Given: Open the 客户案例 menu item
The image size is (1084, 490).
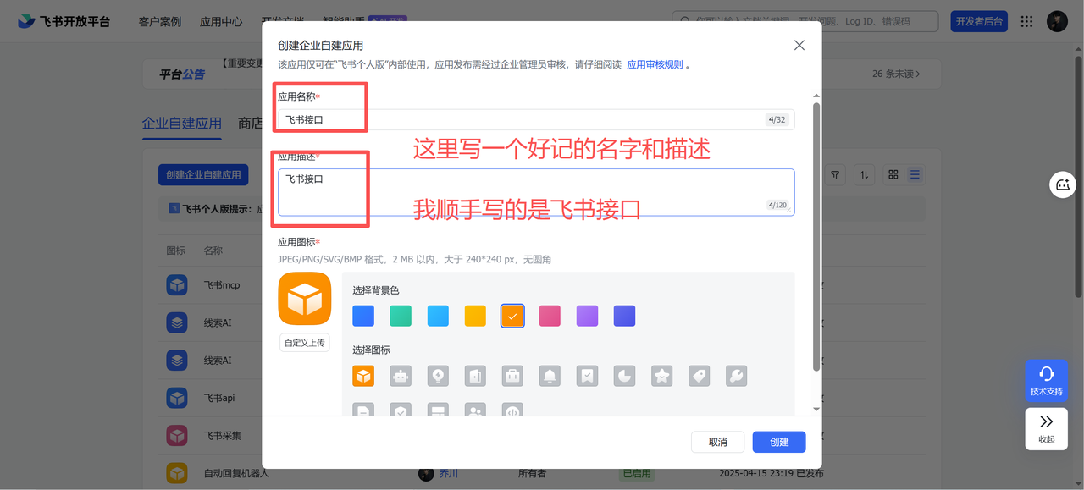Looking at the screenshot, I should click(159, 22).
